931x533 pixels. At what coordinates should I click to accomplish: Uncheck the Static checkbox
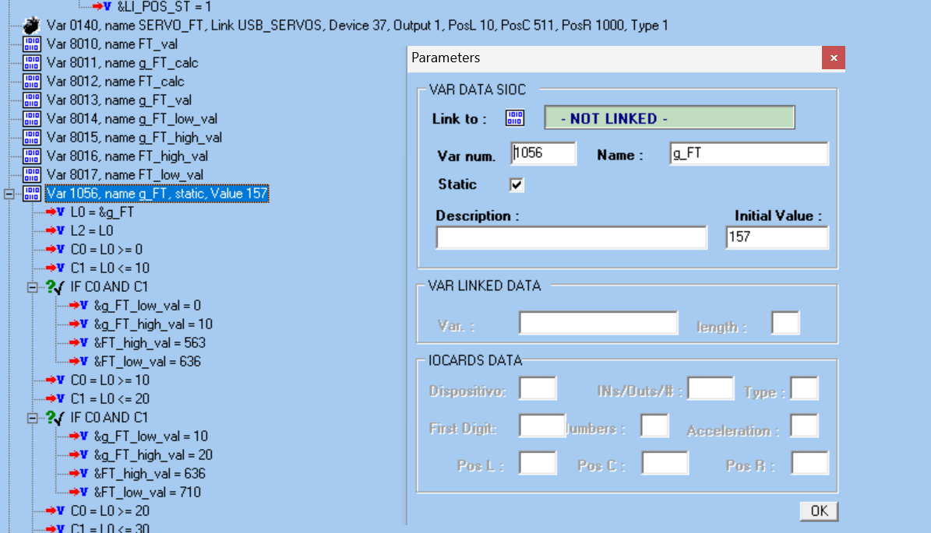point(516,185)
